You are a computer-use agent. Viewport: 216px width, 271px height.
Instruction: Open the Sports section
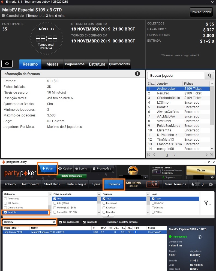(81, 168)
